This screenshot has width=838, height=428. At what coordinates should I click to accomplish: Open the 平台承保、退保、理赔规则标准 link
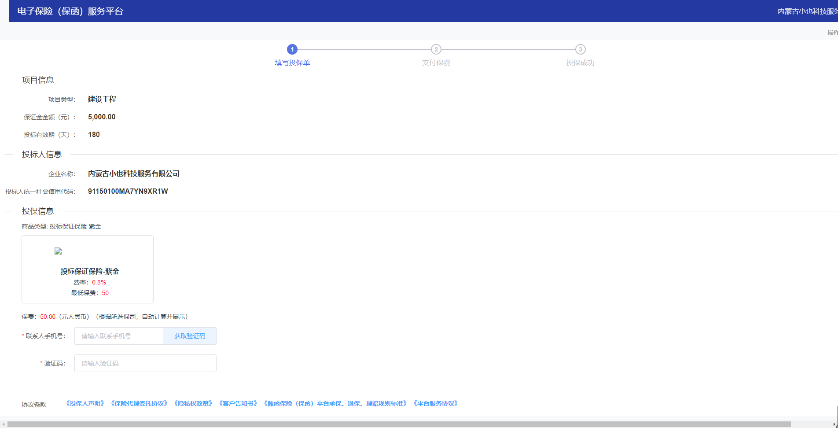[x=335, y=403]
